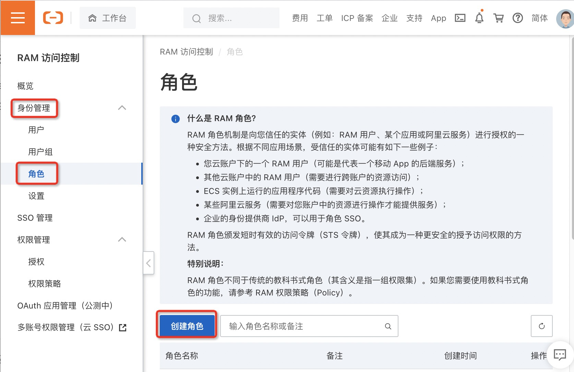Click the 特别说明 label text
574x372 pixels.
pos(205,264)
